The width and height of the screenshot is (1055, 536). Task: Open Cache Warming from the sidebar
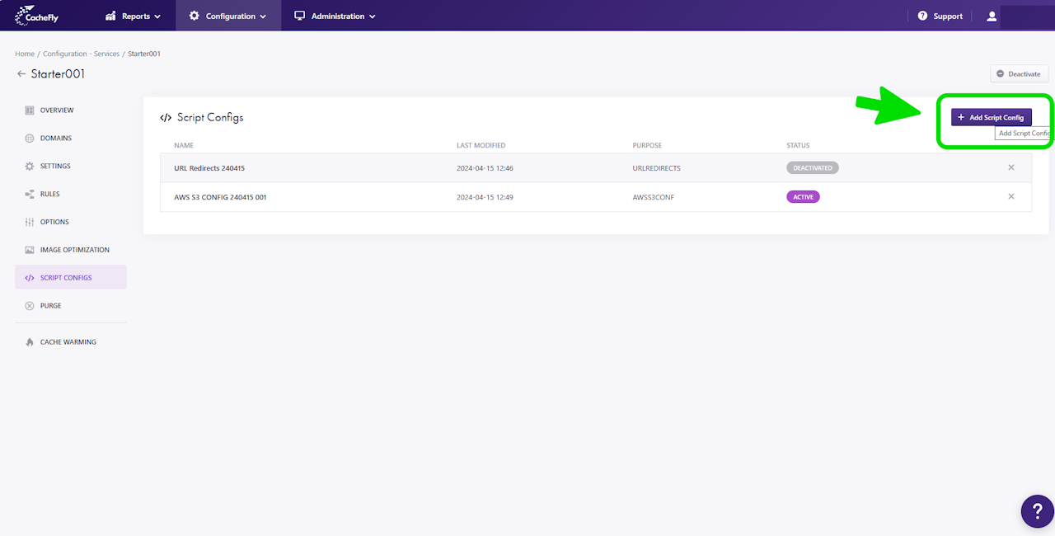[68, 342]
